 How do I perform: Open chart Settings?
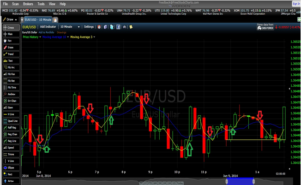click(x=89, y=27)
